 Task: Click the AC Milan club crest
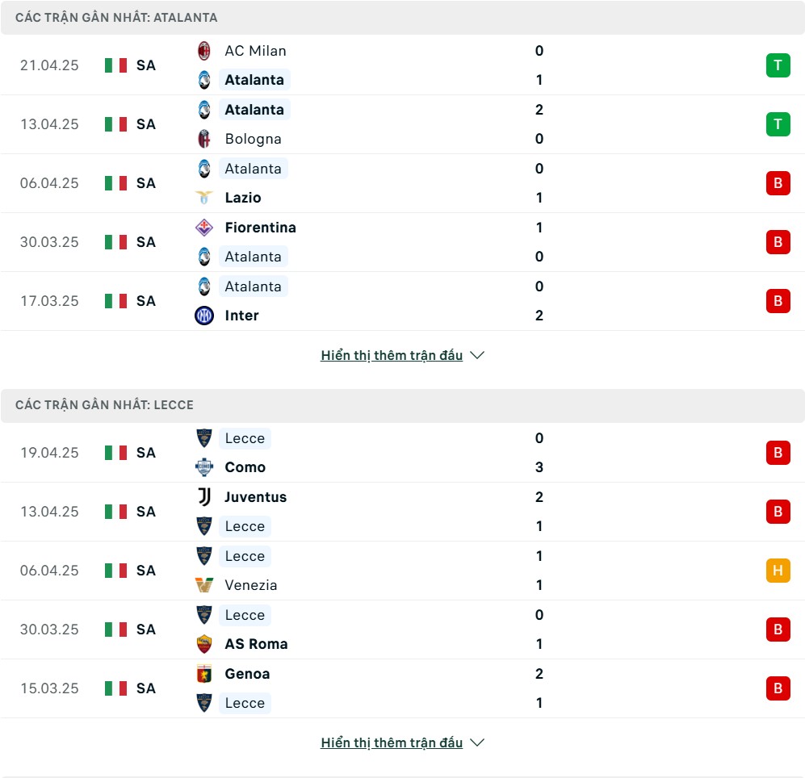click(204, 51)
